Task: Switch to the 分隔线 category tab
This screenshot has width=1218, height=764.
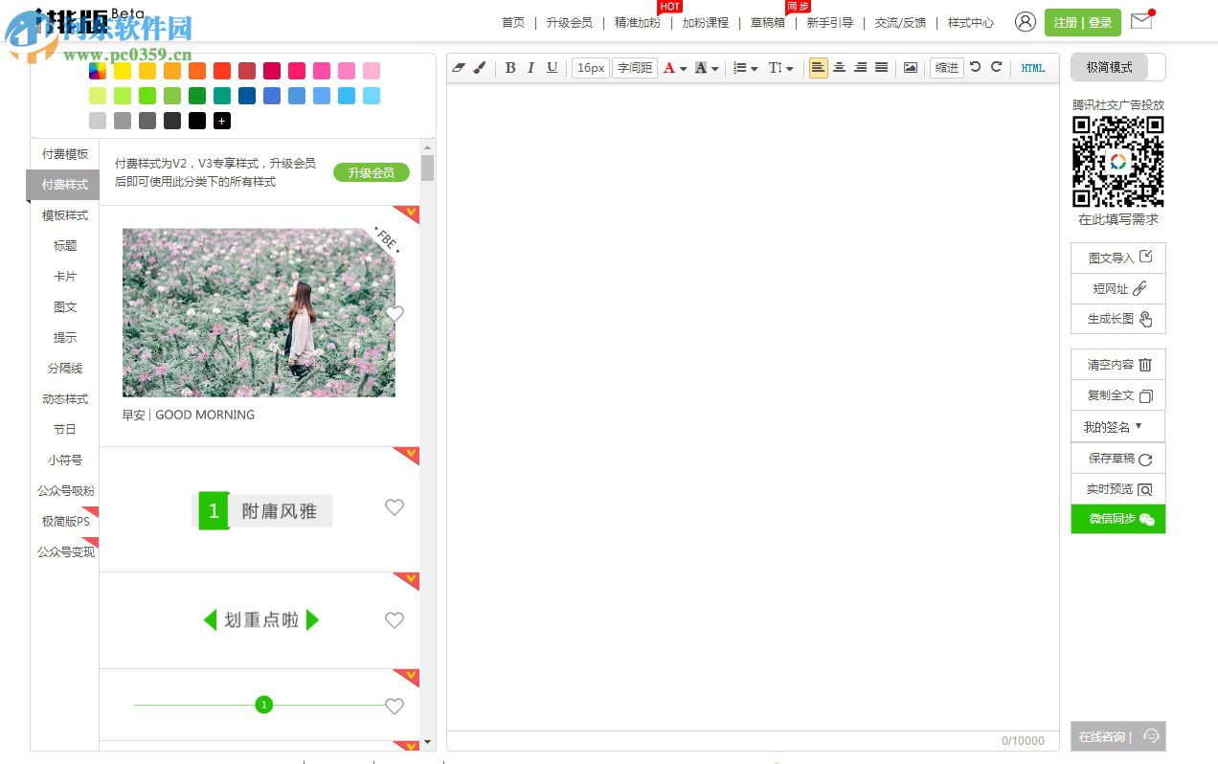Action: [64, 368]
